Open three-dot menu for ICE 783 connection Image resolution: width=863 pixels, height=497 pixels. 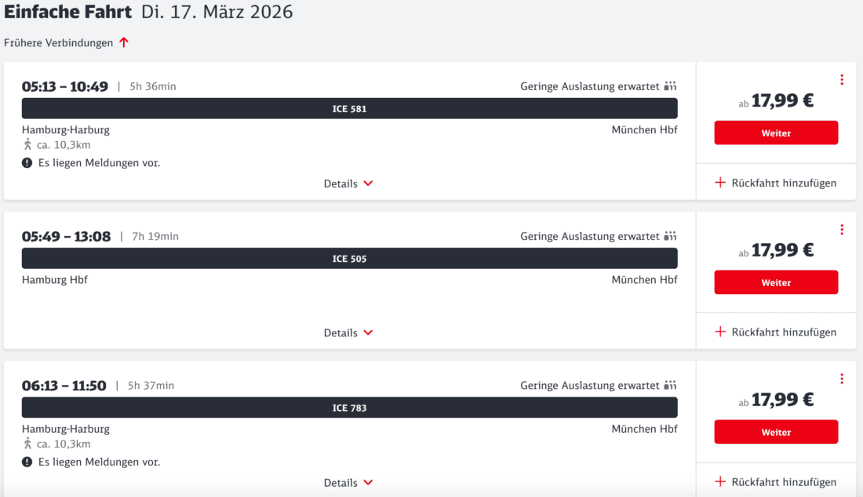[842, 379]
